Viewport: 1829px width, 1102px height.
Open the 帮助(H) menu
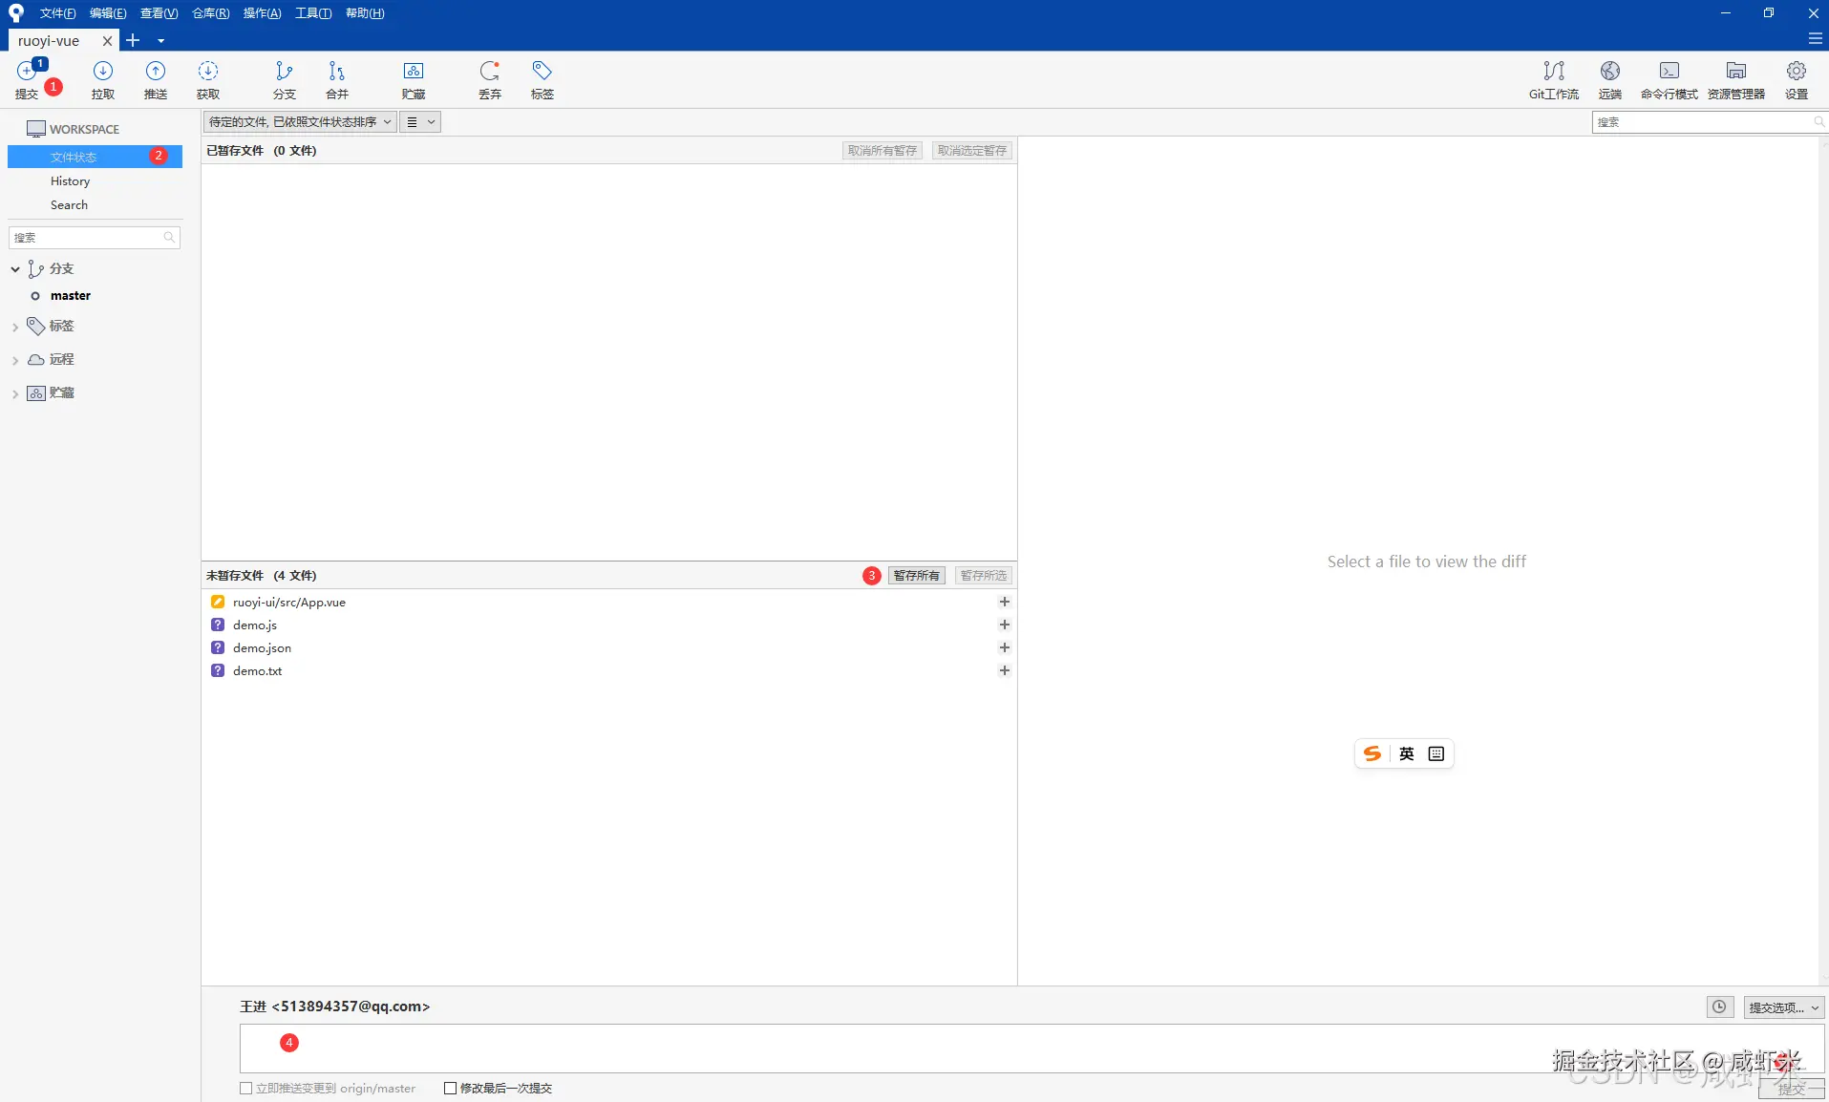(365, 13)
